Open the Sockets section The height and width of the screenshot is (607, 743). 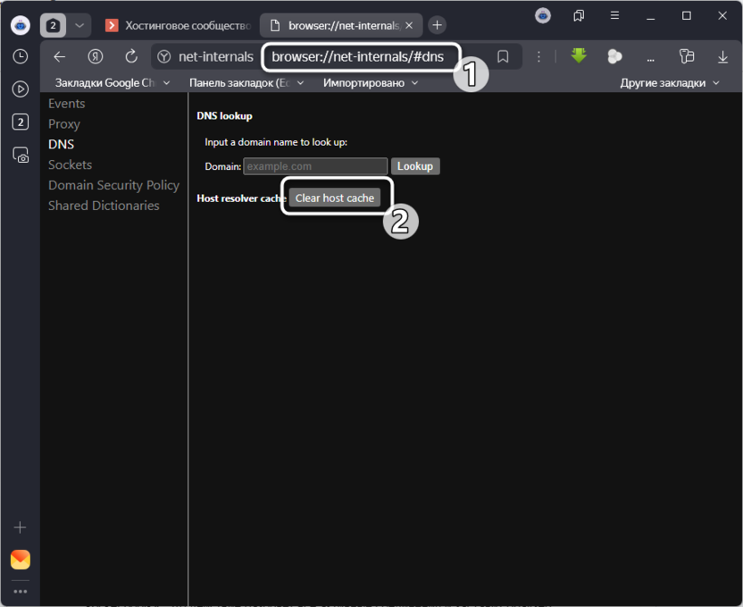pos(71,164)
